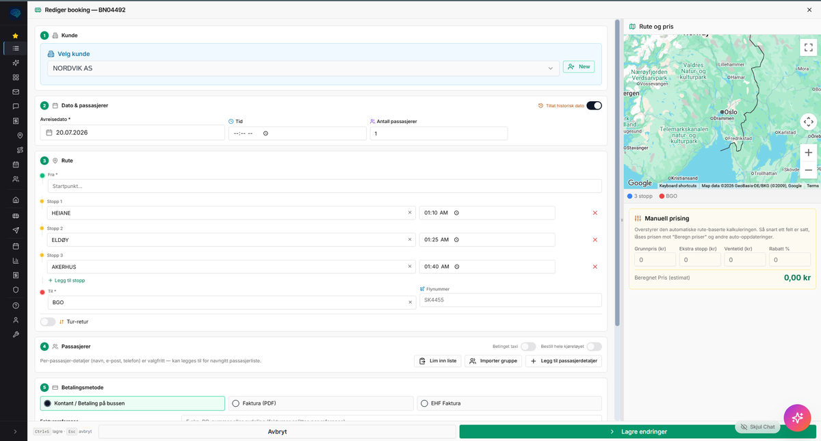This screenshot has width=821, height=441.
Task: Click the Importer gruppe button
Action: tap(493, 361)
